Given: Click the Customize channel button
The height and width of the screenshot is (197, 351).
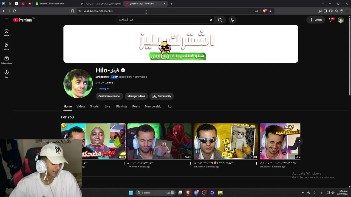Looking at the screenshot, I should tap(109, 96).
